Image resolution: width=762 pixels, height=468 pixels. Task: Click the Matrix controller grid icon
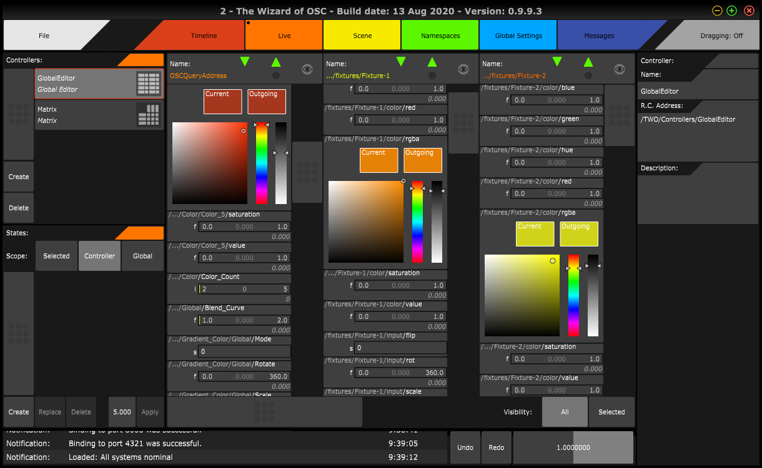click(x=148, y=115)
